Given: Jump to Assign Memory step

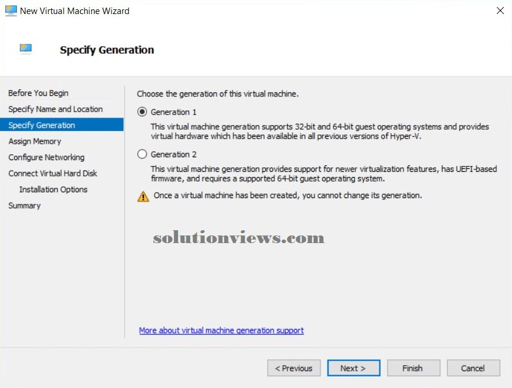Looking at the screenshot, I should coord(34,141).
